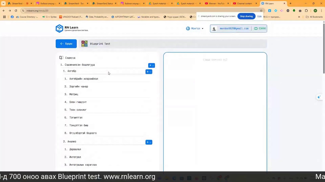Open the tab search dropdown arrow

click(3, 4)
